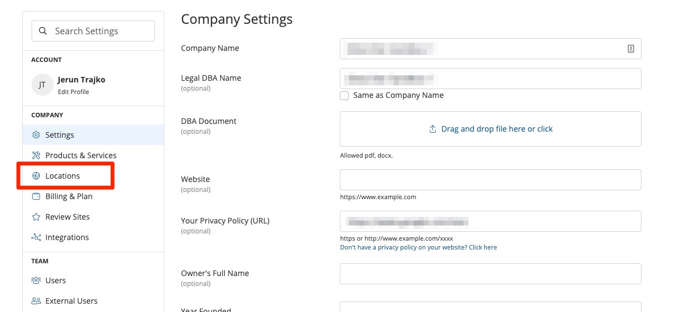Click the DBA Document drag and drop upload area

coord(490,129)
